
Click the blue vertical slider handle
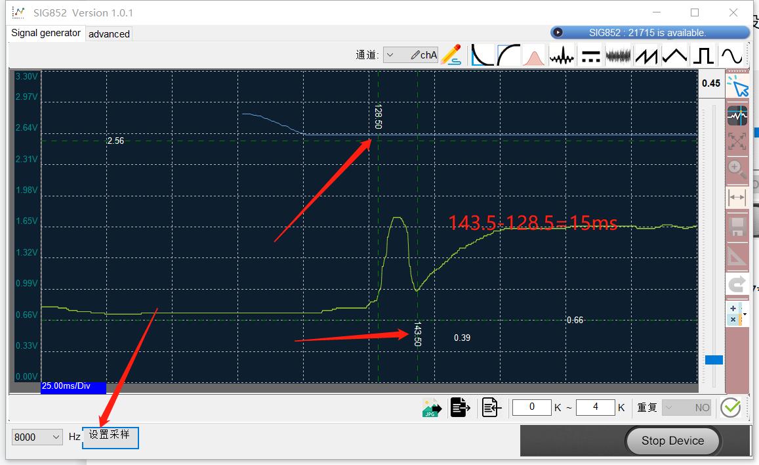714,359
